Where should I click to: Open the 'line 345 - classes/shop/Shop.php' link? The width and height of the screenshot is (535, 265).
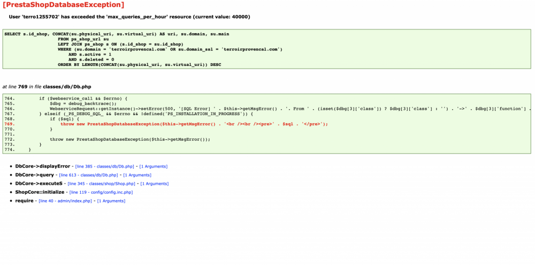click(101, 184)
